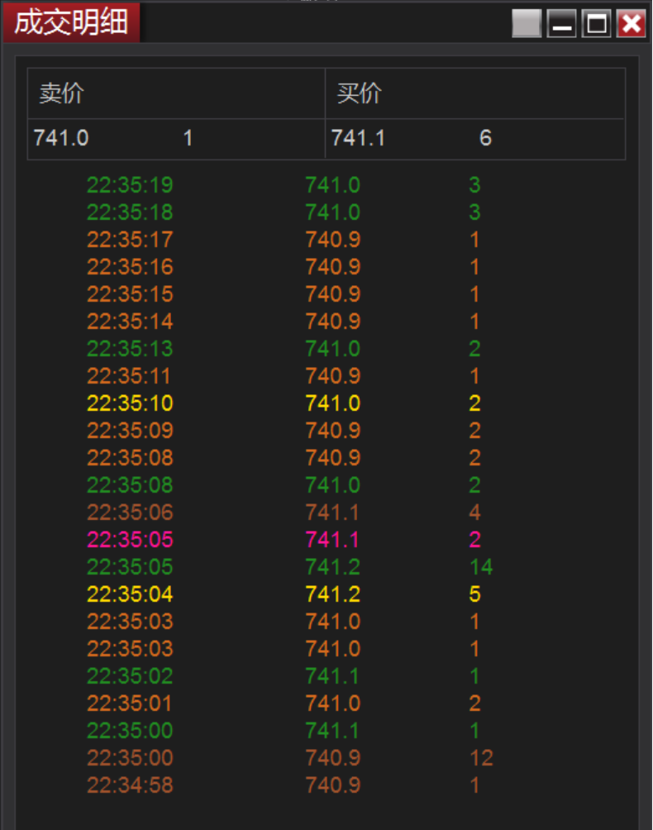
Task: Click the buy quantity 6 next to 741.1
Action: click(x=485, y=138)
